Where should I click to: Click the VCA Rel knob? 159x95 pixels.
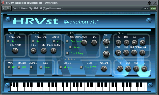(x=144, y=68)
